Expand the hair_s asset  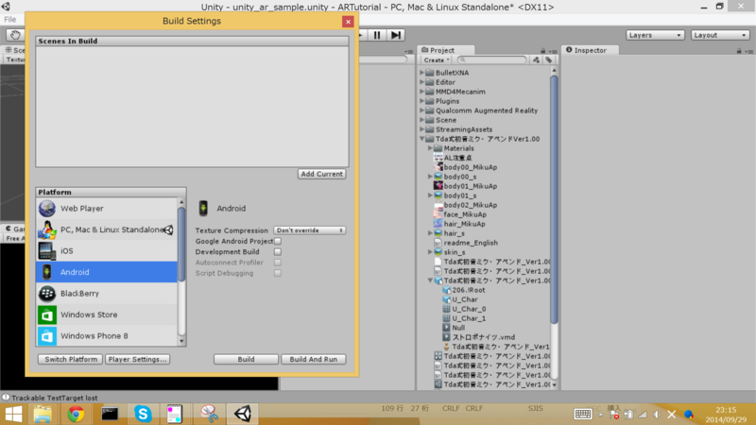tap(430, 233)
